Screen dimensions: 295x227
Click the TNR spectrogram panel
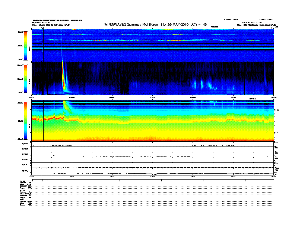pyautogui.click(x=153, y=121)
